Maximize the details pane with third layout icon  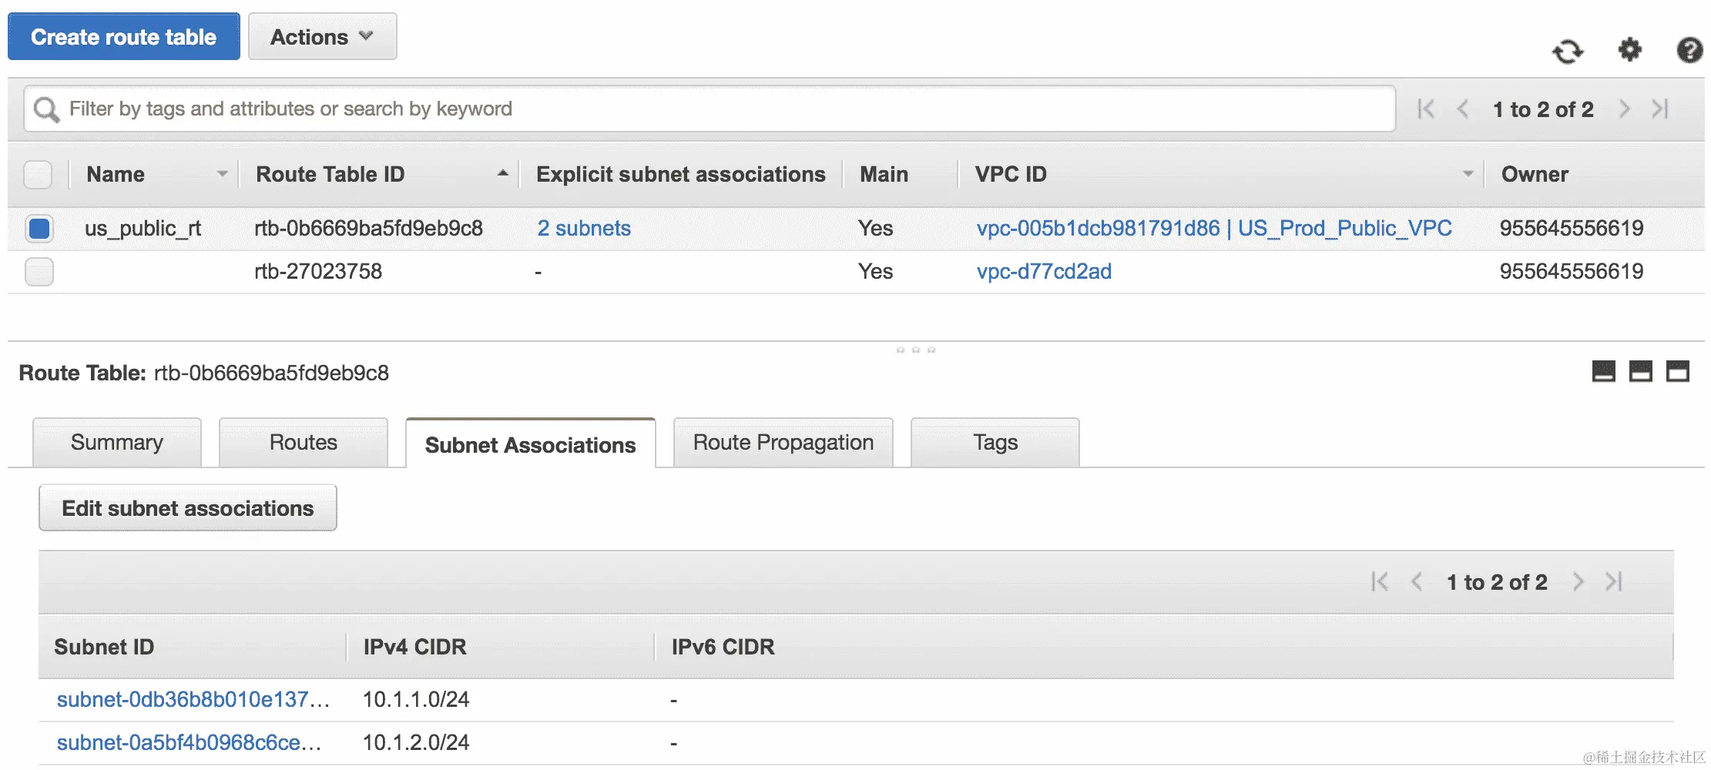pos(1677,372)
